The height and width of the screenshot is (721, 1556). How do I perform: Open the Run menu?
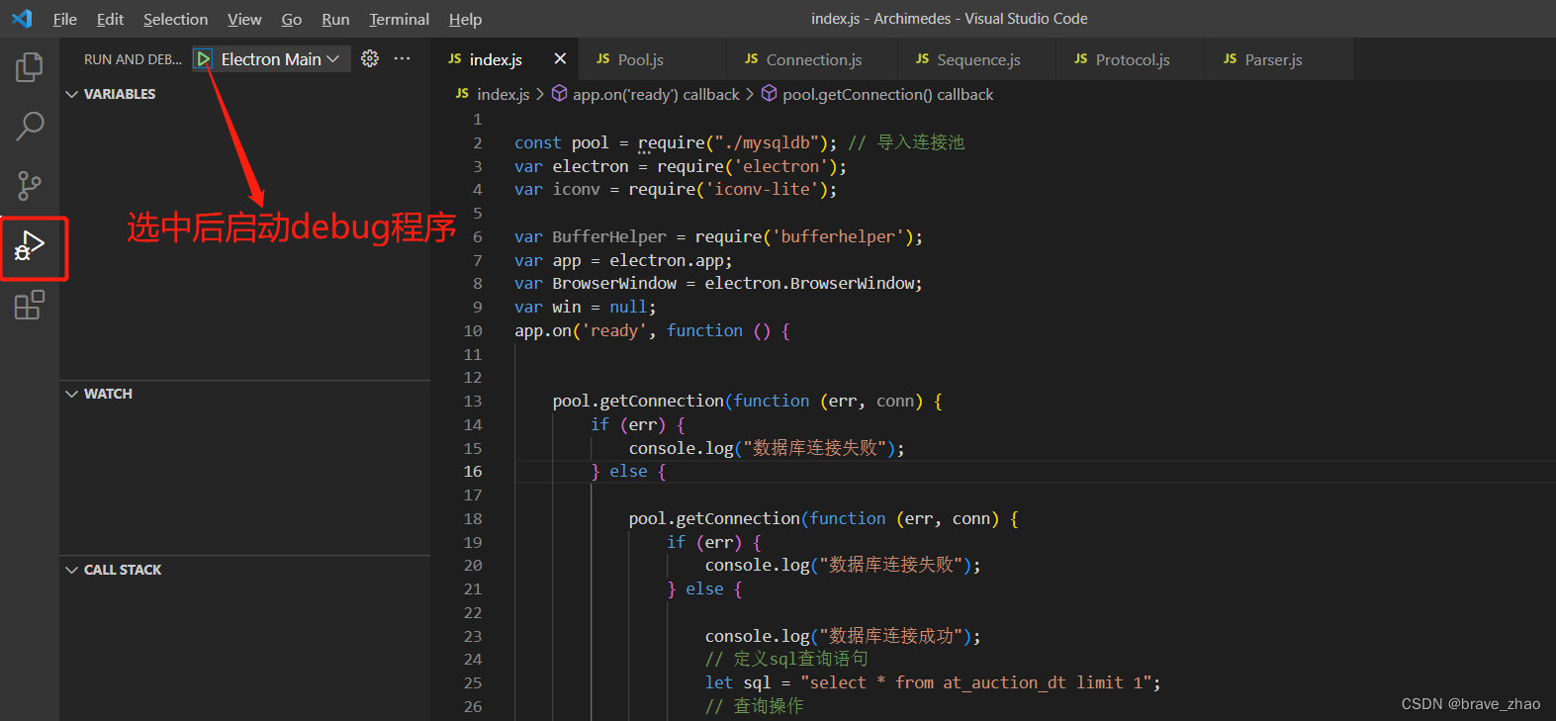[335, 19]
